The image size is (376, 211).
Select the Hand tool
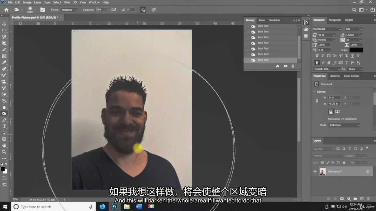click(4, 145)
